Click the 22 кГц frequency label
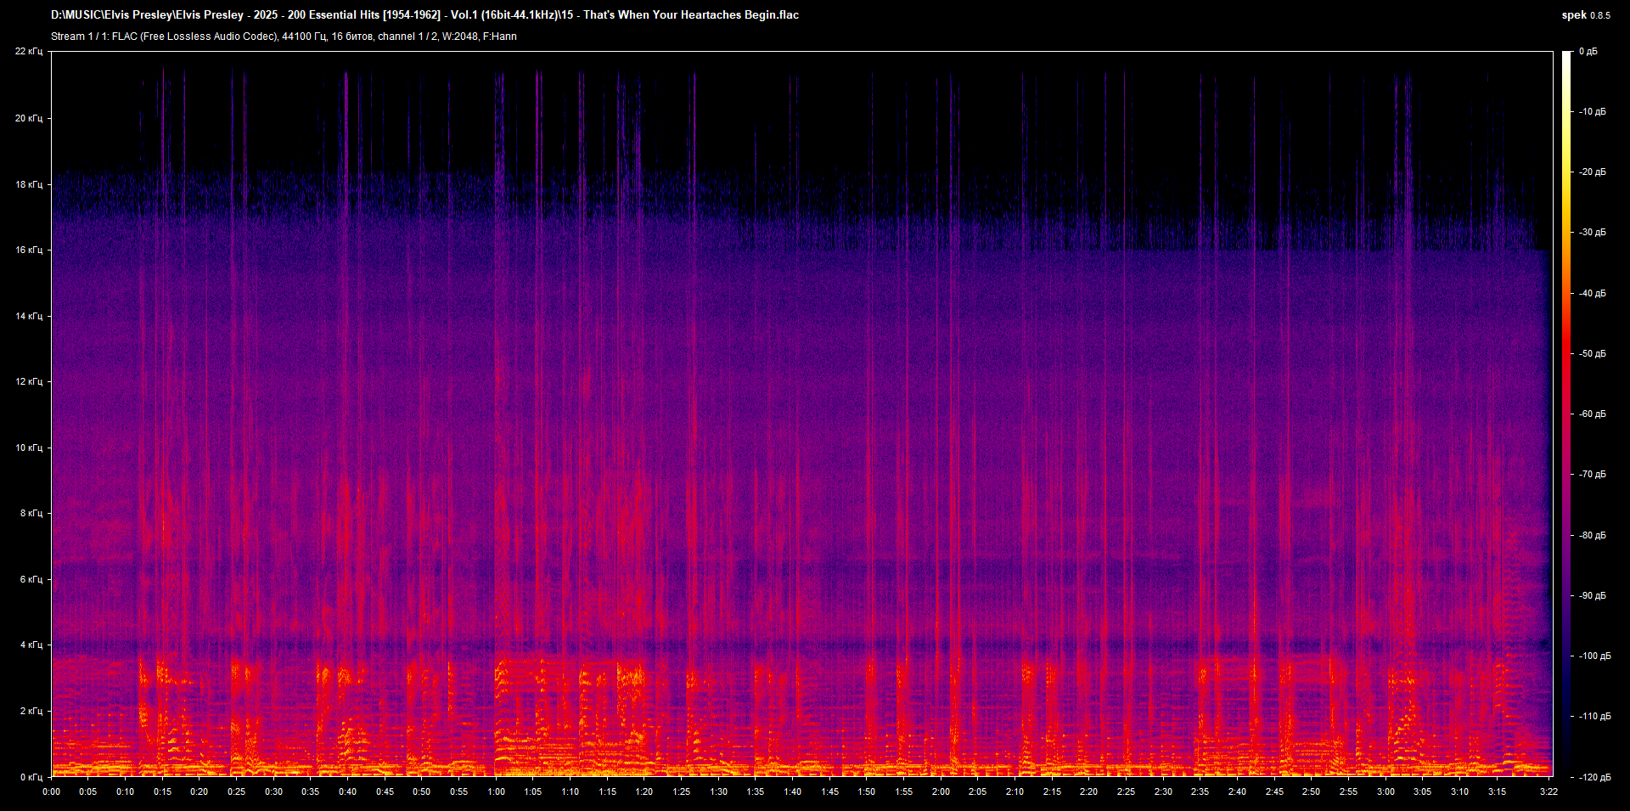This screenshot has width=1630, height=811. click(28, 52)
